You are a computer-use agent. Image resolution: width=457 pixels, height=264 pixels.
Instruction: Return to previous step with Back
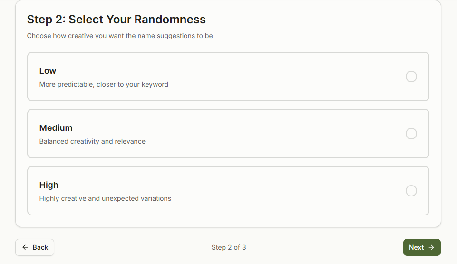[x=35, y=247]
